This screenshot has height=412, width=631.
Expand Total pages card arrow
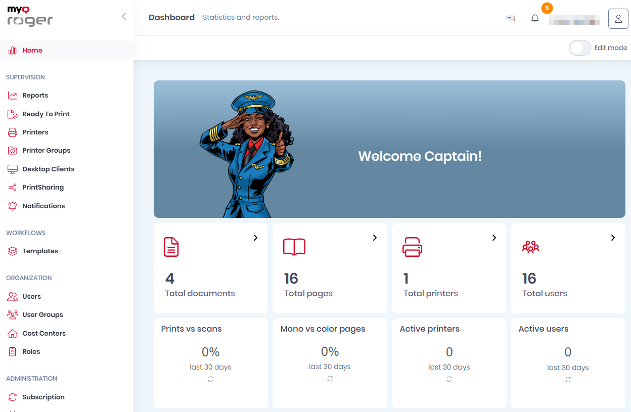click(x=375, y=238)
